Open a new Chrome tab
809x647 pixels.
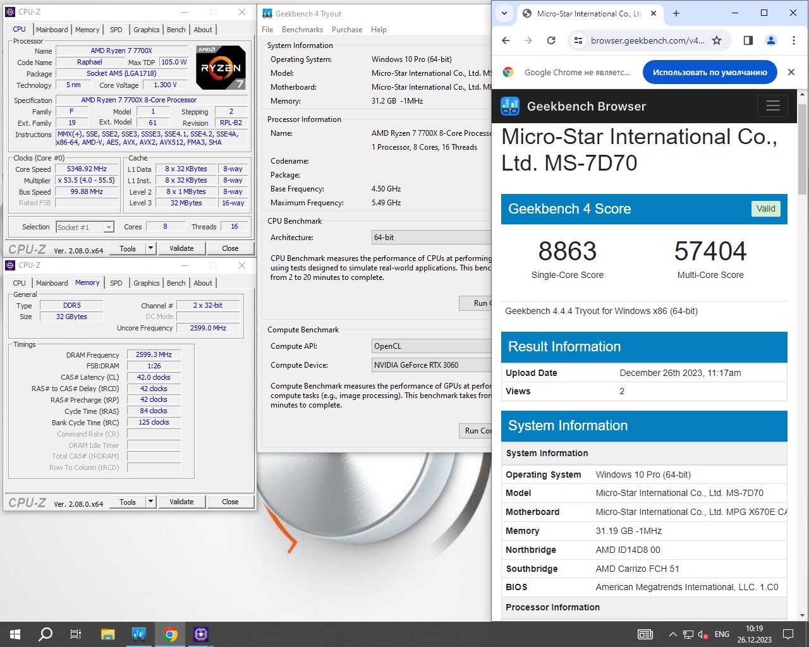click(676, 13)
